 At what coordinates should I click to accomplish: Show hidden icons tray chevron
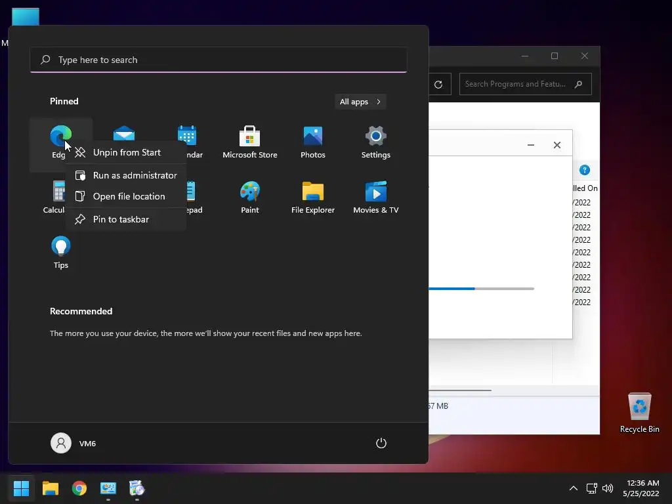(573, 488)
